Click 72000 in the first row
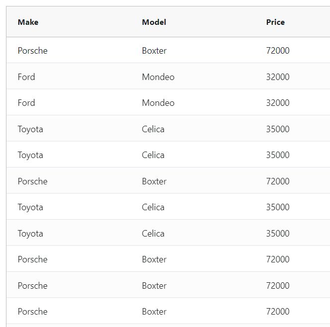Viewport: 330px width, 327px height. point(278,51)
